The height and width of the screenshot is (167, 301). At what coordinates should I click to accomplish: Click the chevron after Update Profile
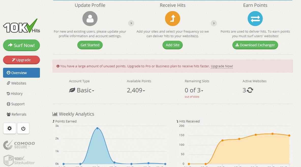click(x=131, y=23)
